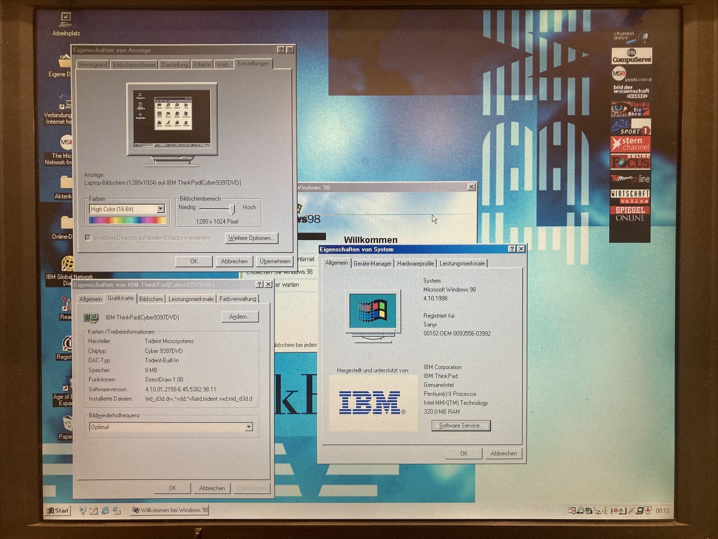Open the Hardwareprofile tab
The height and width of the screenshot is (539, 718).
click(415, 263)
